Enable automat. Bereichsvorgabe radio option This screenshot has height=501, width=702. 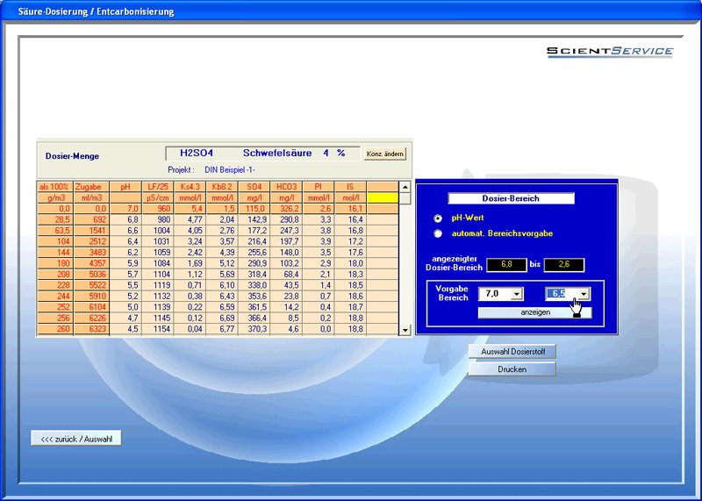[438, 233]
